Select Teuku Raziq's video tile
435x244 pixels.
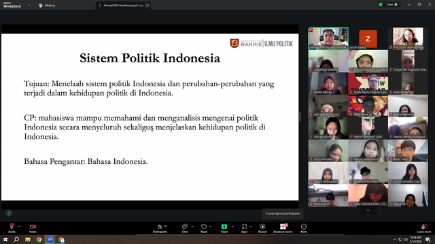point(368,83)
